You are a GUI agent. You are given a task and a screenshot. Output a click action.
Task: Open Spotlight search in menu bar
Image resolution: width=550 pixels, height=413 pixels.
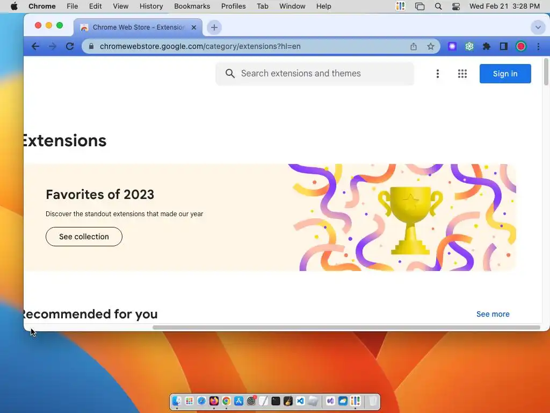click(x=438, y=6)
